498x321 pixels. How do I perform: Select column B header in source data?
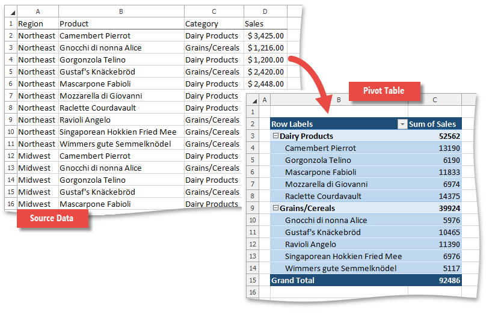[121, 12]
